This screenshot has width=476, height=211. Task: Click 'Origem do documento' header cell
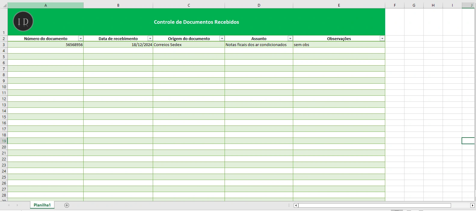coord(189,39)
